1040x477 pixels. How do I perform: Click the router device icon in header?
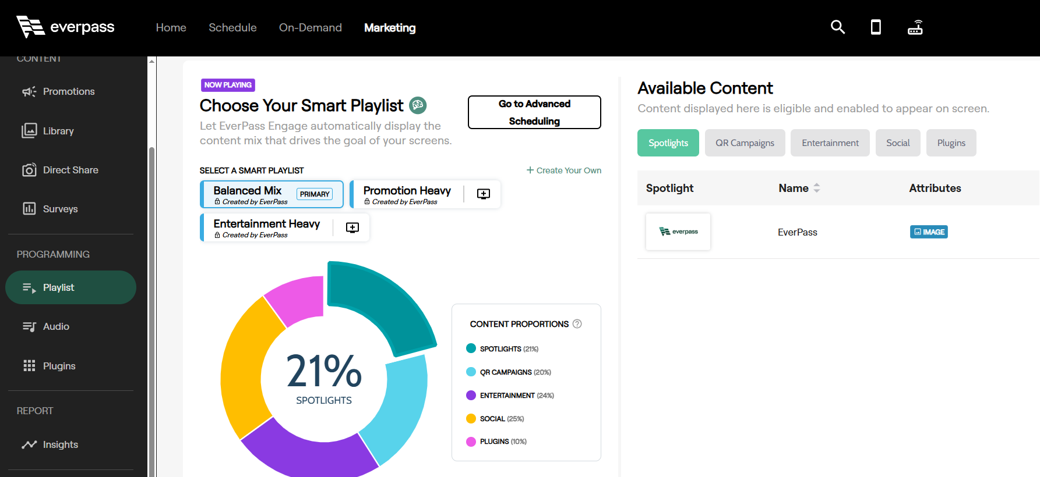pyautogui.click(x=915, y=27)
